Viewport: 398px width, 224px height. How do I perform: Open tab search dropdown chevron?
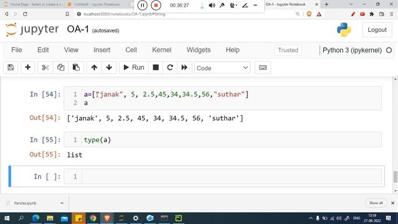point(351,4)
